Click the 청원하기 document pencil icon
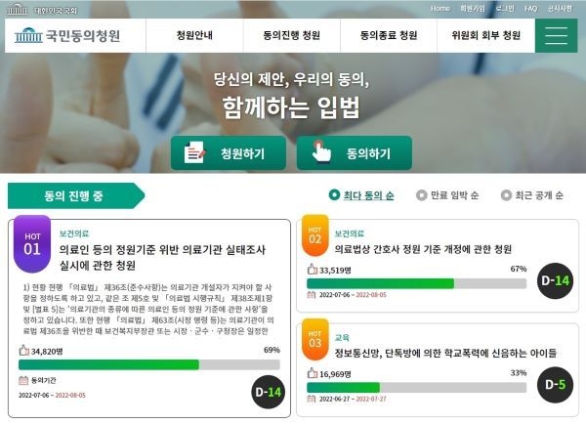This screenshot has width=586, height=424. (194, 152)
